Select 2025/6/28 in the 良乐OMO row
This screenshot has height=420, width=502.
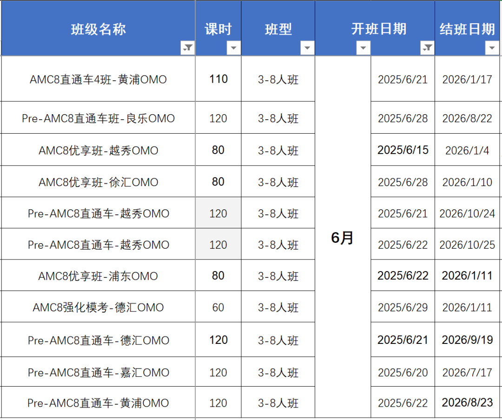click(403, 118)
